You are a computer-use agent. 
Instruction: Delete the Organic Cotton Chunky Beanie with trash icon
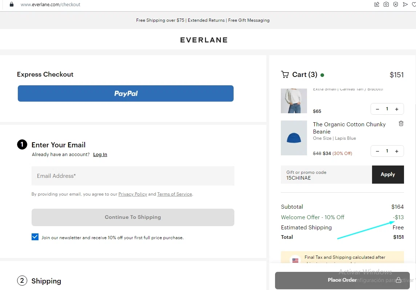point(401,123)
